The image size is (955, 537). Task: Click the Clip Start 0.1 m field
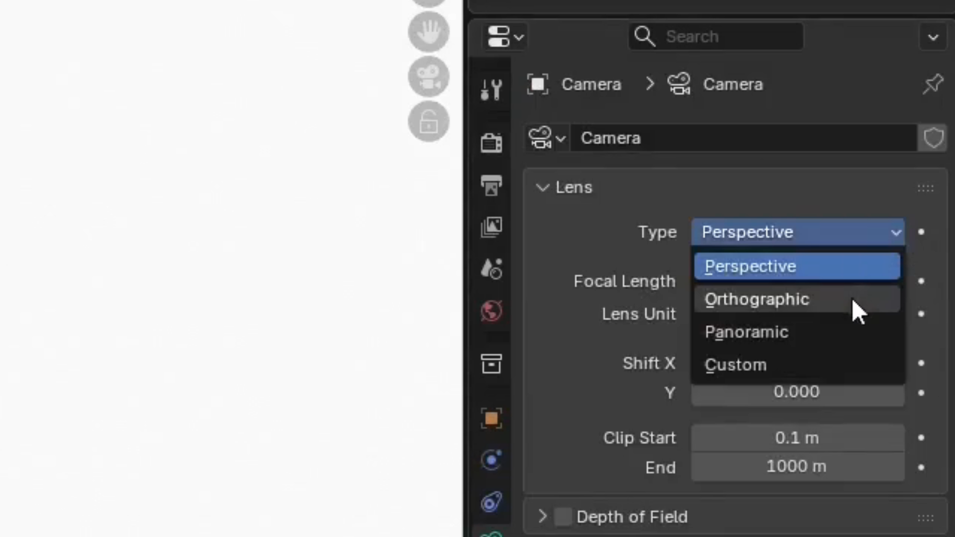798,438
